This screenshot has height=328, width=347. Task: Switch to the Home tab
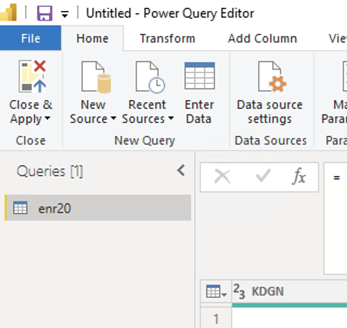tap(92, 39)
